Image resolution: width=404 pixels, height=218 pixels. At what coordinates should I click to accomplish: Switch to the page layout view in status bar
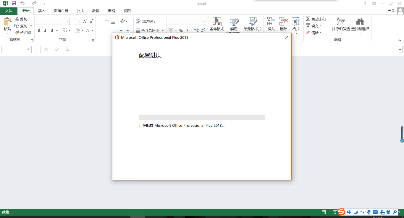(335, 212)
